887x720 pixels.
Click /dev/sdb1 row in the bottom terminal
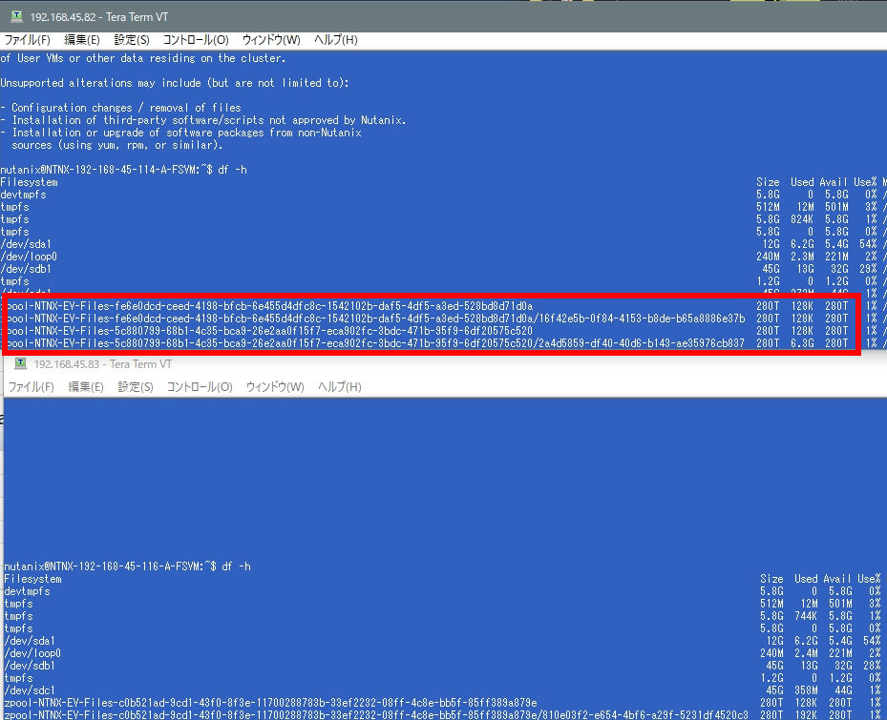(x=445, y=666)
